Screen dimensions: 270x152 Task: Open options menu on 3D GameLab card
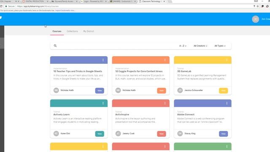[x=227, y=60]
